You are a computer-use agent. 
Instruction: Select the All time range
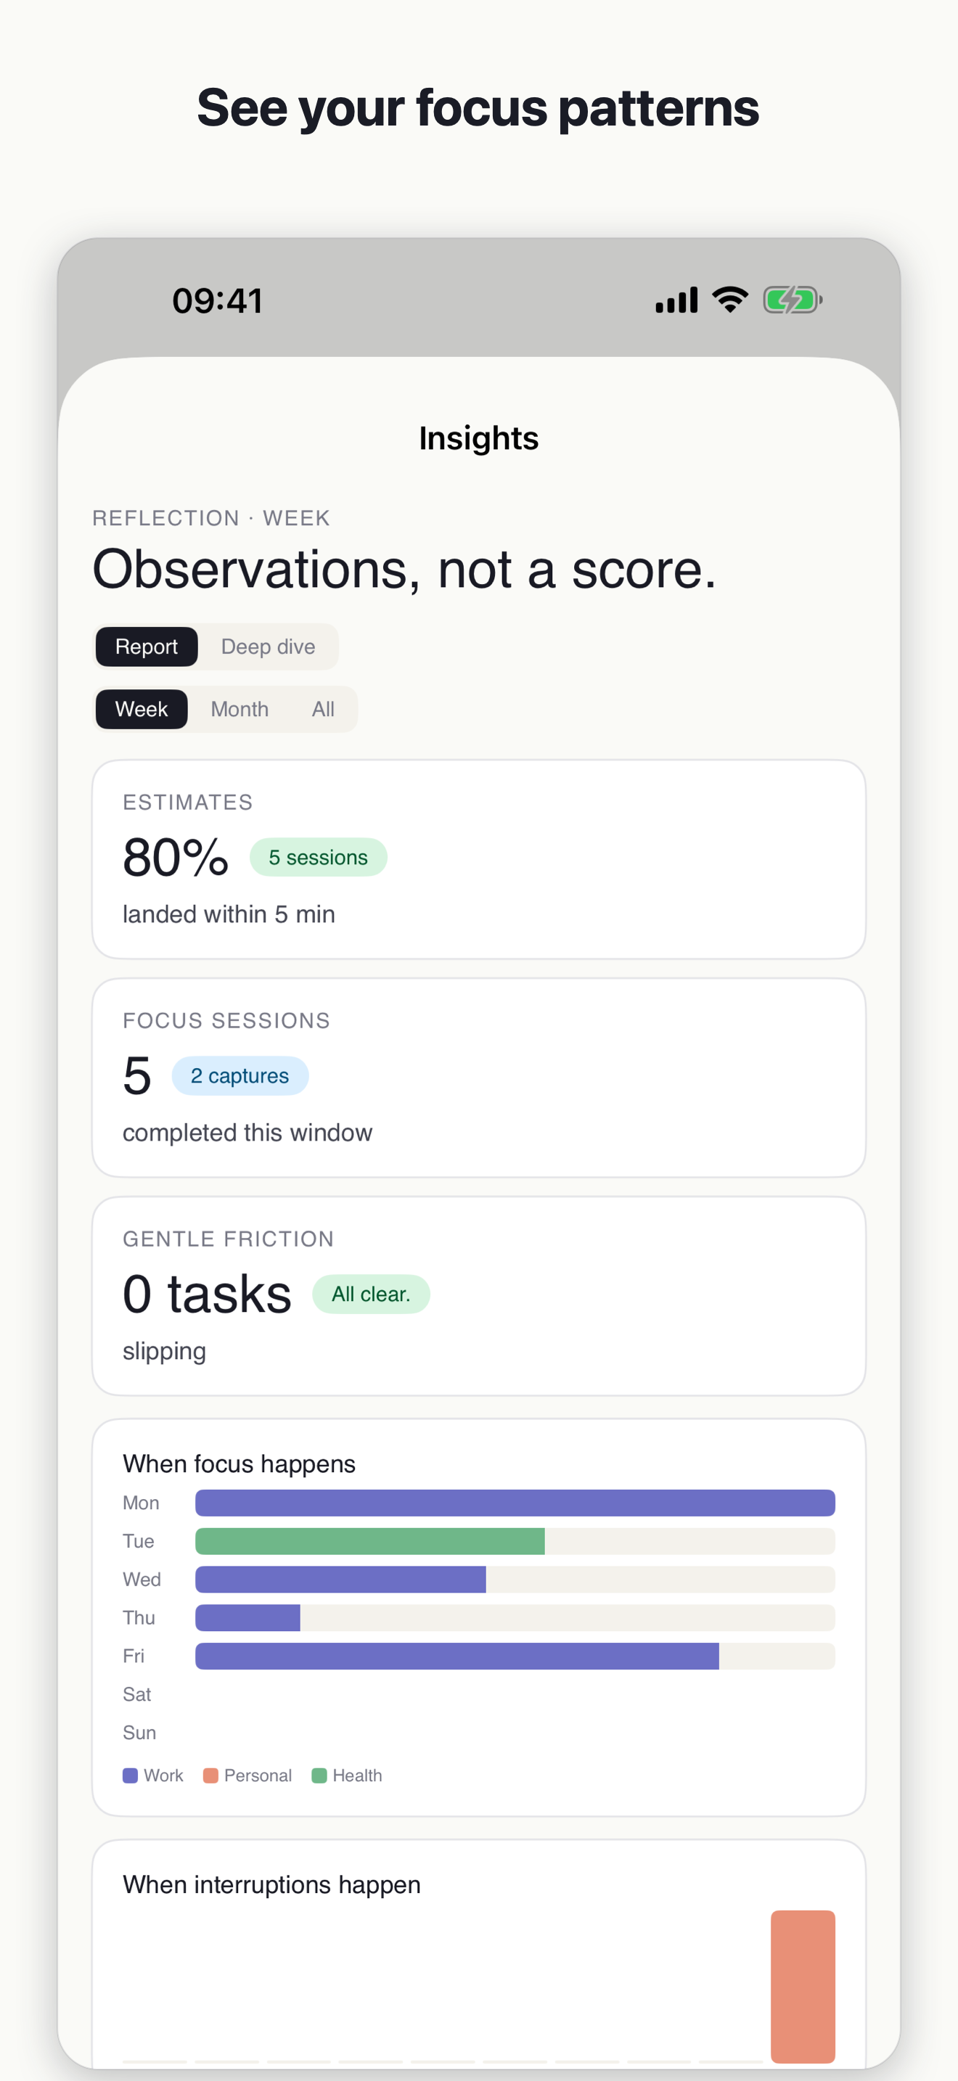pyautogui.click(x=323, y=708)
